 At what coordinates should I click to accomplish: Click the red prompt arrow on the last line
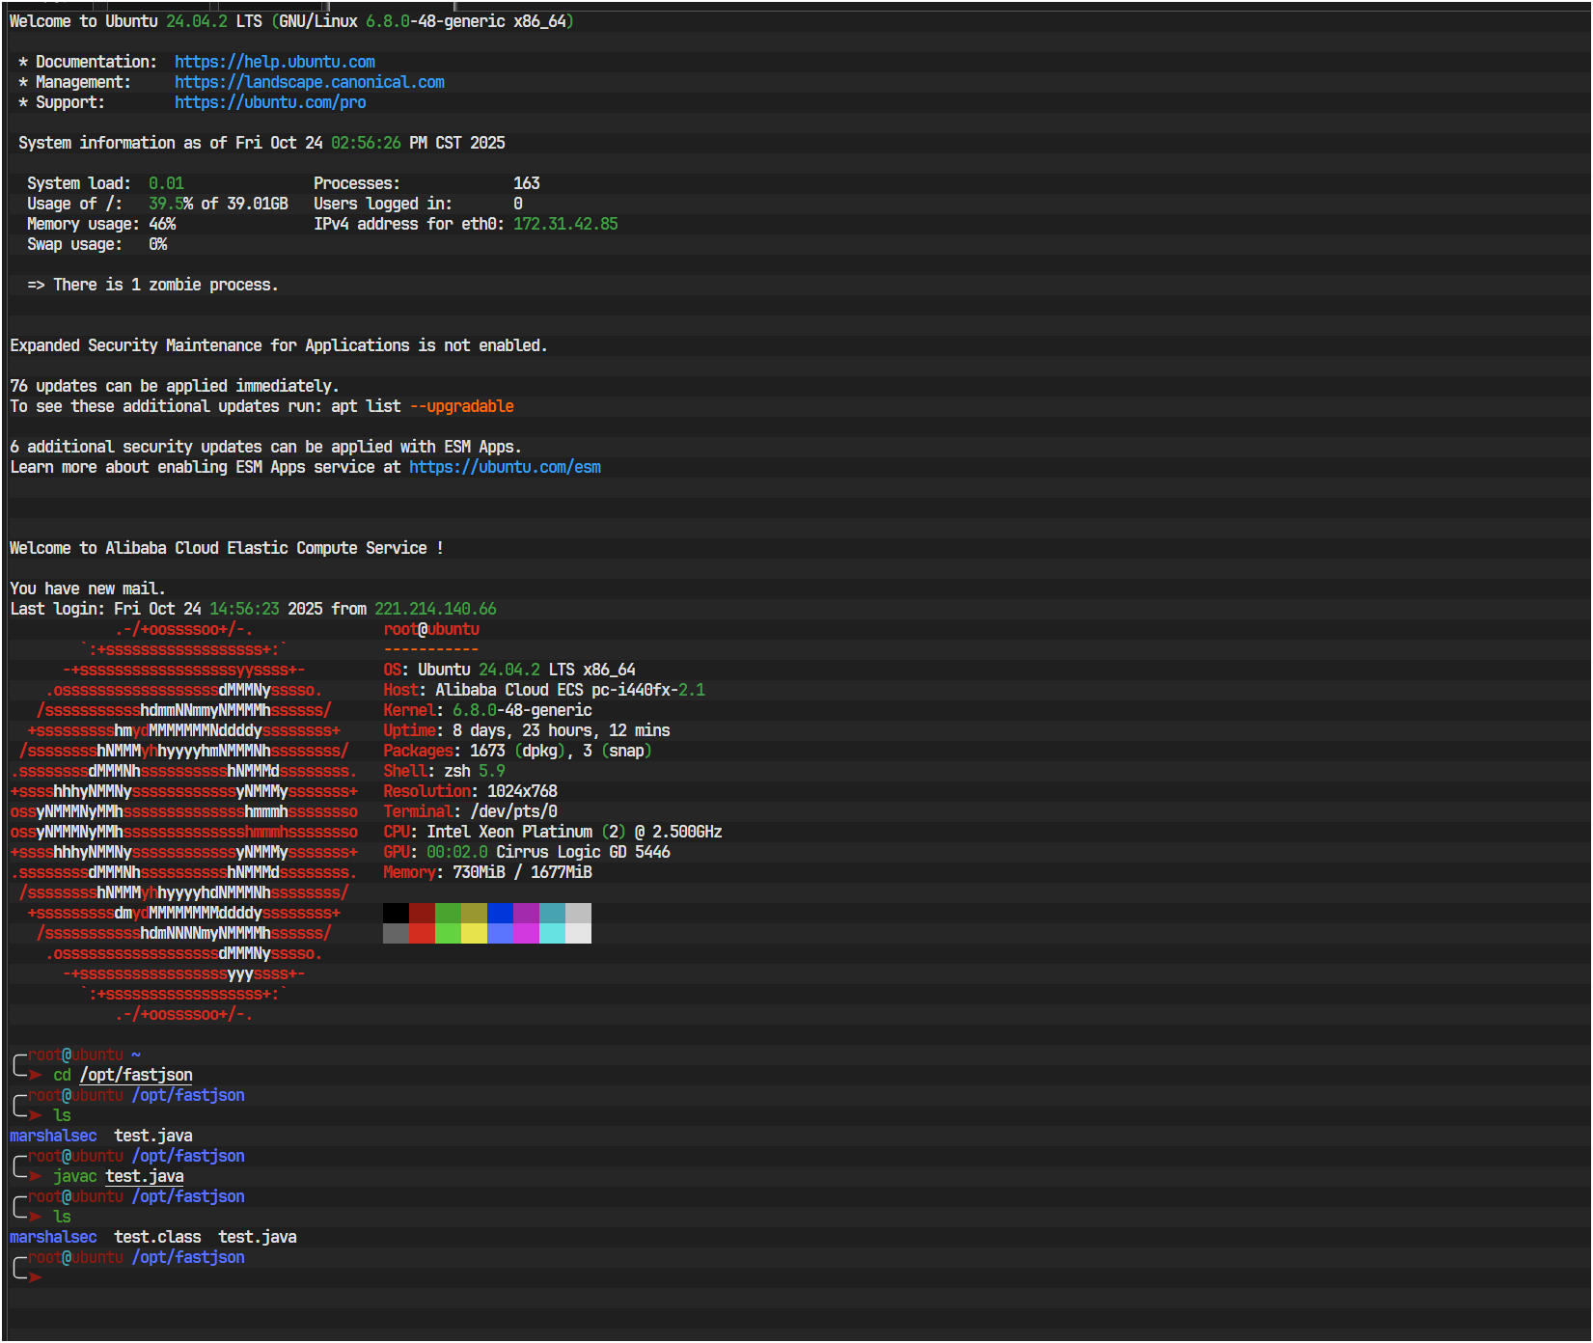point(36,1277)
